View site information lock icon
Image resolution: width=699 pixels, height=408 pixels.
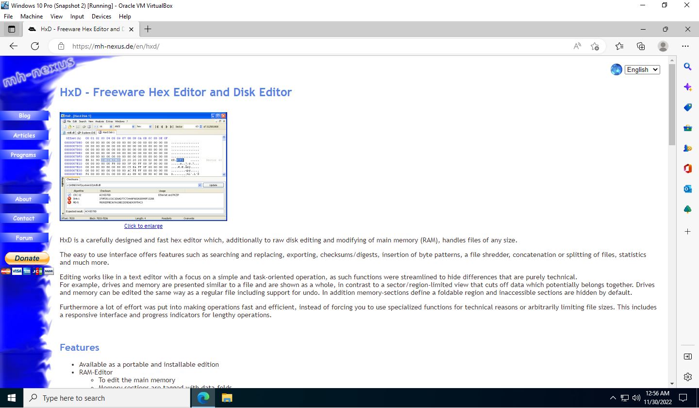coord(61,46)
